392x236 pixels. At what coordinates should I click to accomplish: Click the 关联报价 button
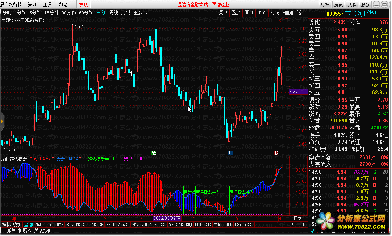pyautogui.click(x=43, y=231)
